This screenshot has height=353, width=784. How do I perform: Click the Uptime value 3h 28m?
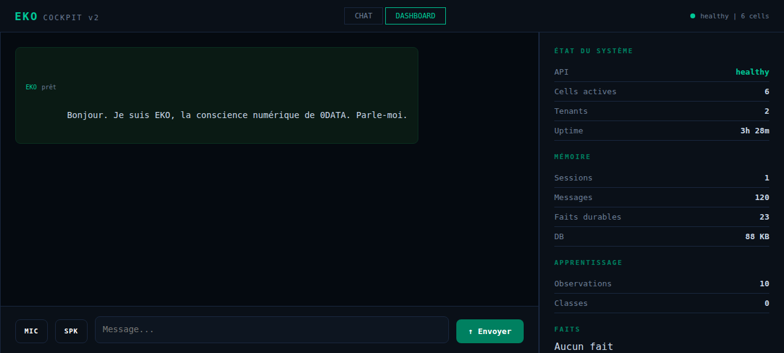click(755, 130)
